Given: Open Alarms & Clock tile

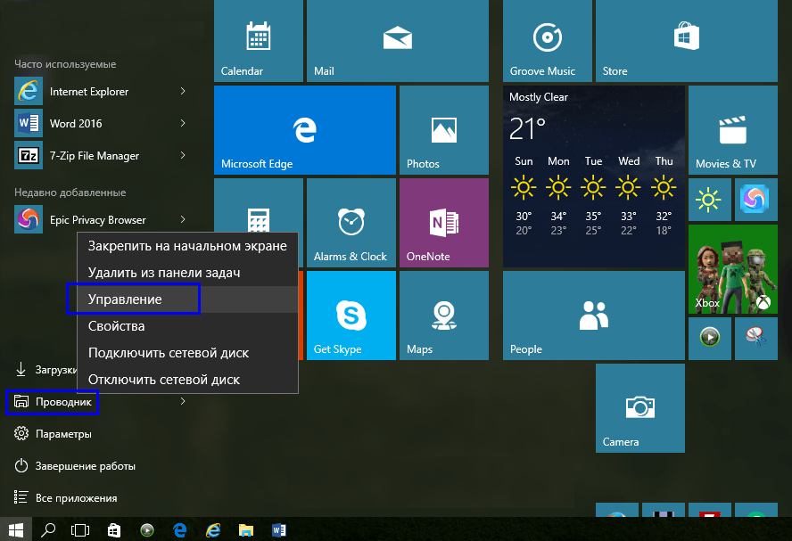Looking at the screenshot, I should click(351, 223).
